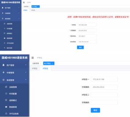Select IP地址 tab in upper screenshot
Viewport: 130px width, 117px height.
click(x=25, y=10)
